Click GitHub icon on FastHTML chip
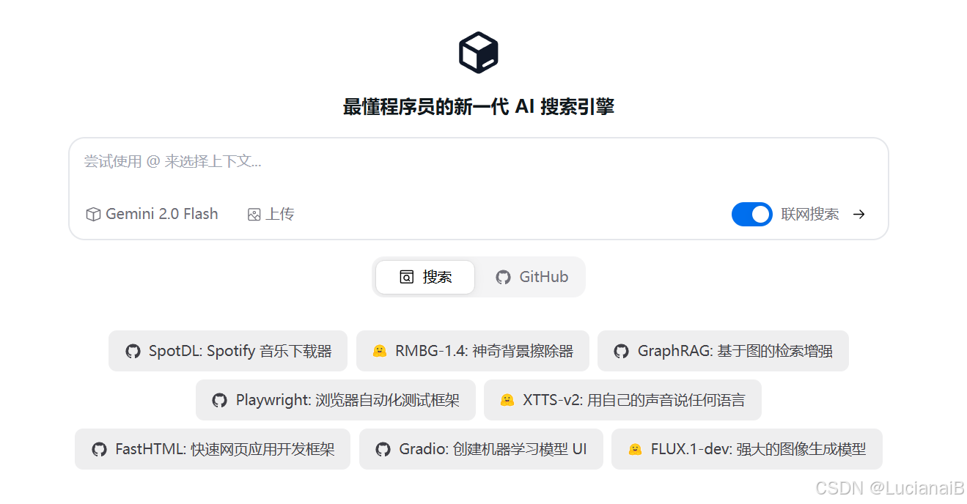The height and width of the screenshot is (504, 967). [99, 450]
